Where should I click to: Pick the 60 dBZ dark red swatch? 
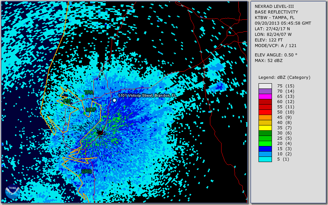[x=265, y=102]
